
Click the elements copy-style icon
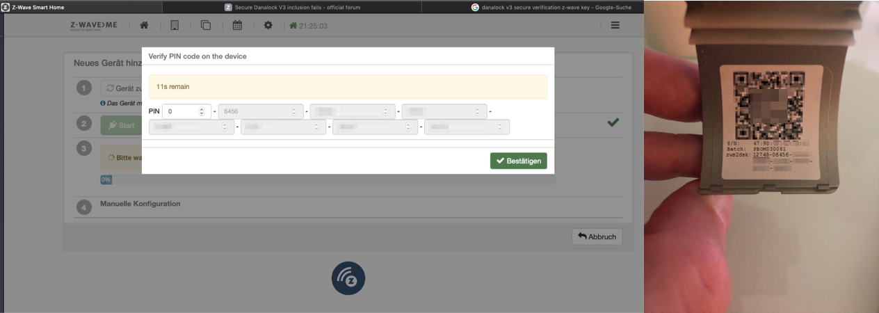click(205, 25)
